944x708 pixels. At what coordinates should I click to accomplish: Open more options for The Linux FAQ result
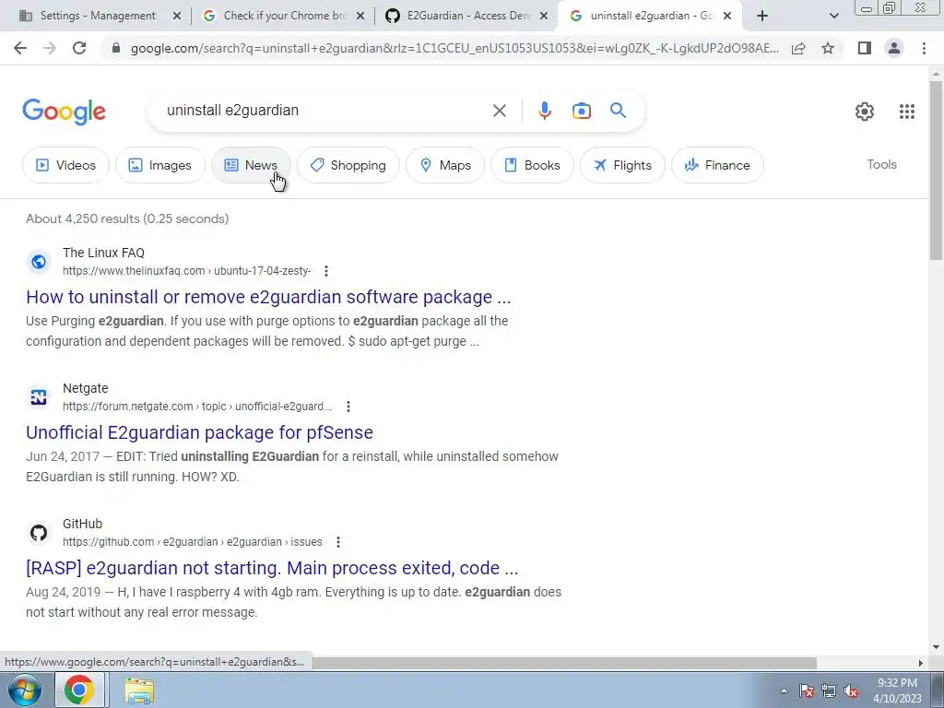coord(325,271)
